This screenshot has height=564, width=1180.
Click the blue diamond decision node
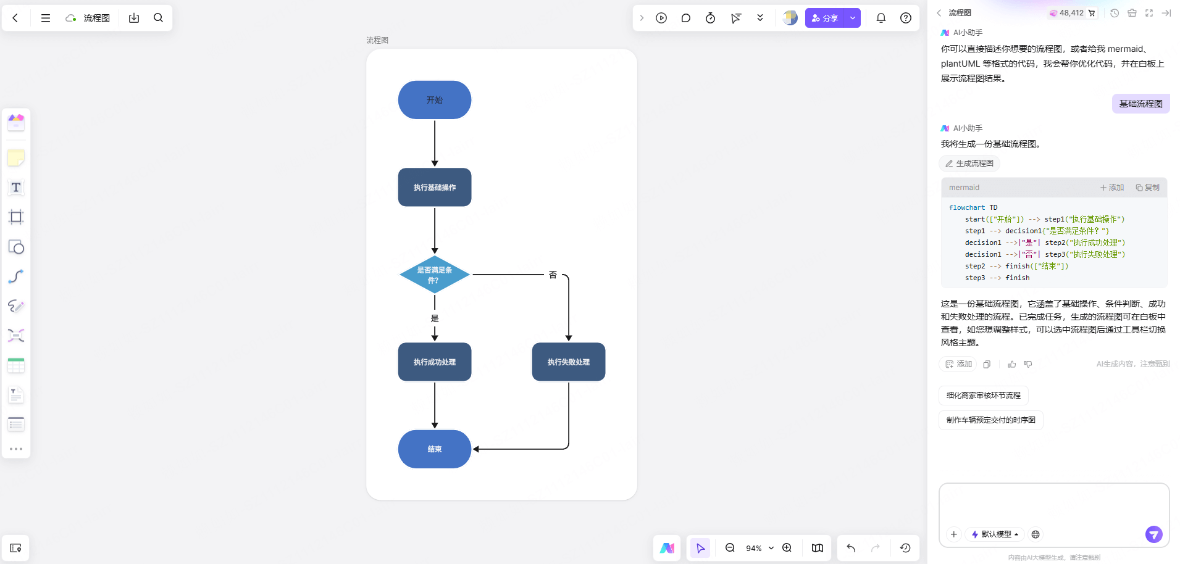435,275
